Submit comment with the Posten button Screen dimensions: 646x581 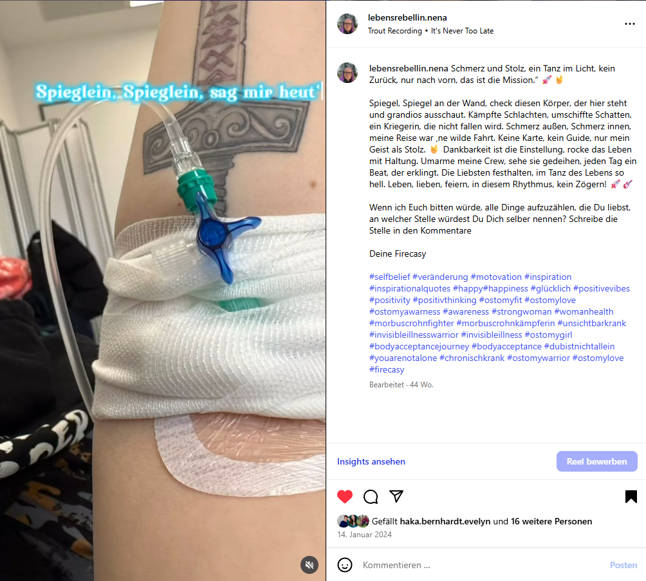coord(623,565)
